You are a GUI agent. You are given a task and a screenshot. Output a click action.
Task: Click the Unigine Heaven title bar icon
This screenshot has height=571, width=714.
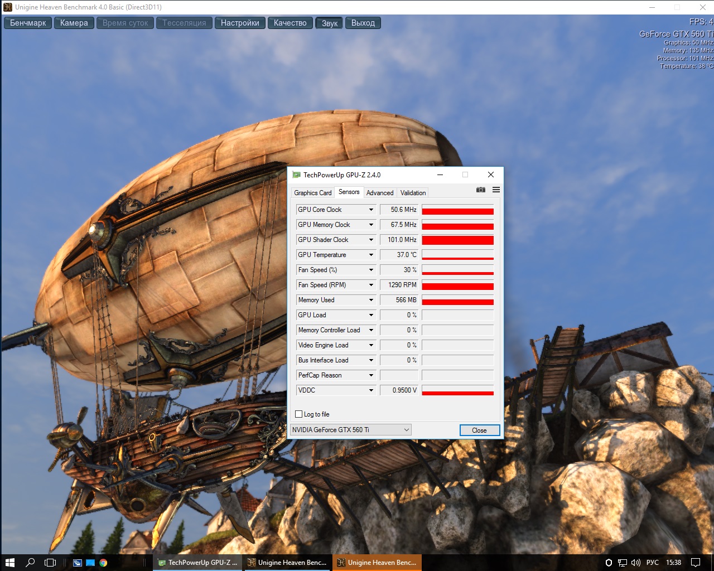pos(8,7)
